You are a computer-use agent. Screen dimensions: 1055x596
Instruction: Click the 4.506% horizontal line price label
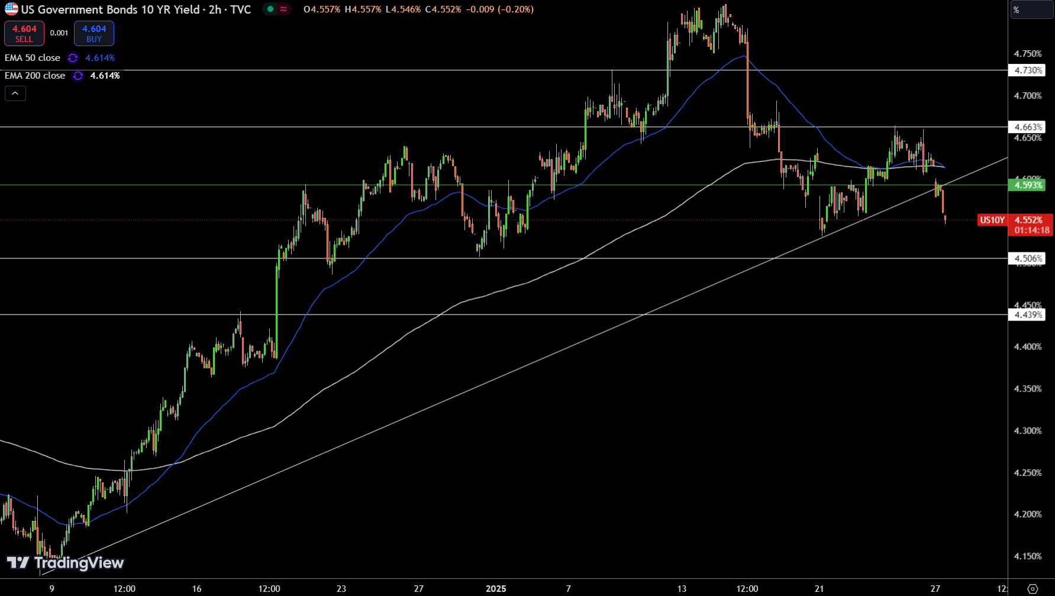[x=1028, y=258]
